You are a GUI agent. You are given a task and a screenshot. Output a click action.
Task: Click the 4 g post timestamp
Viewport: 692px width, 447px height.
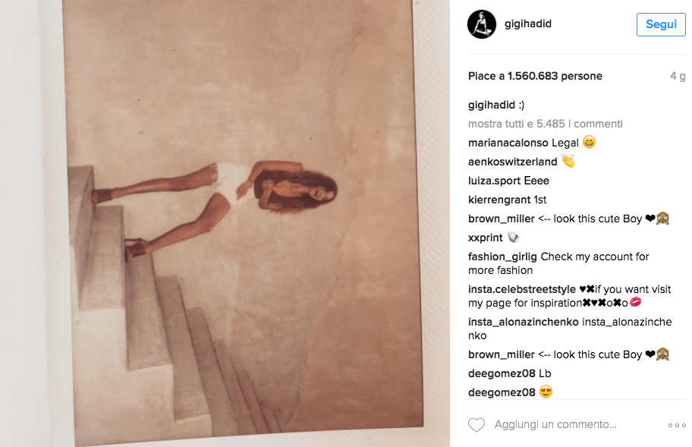pyautogui.click(x=678, y=76)
